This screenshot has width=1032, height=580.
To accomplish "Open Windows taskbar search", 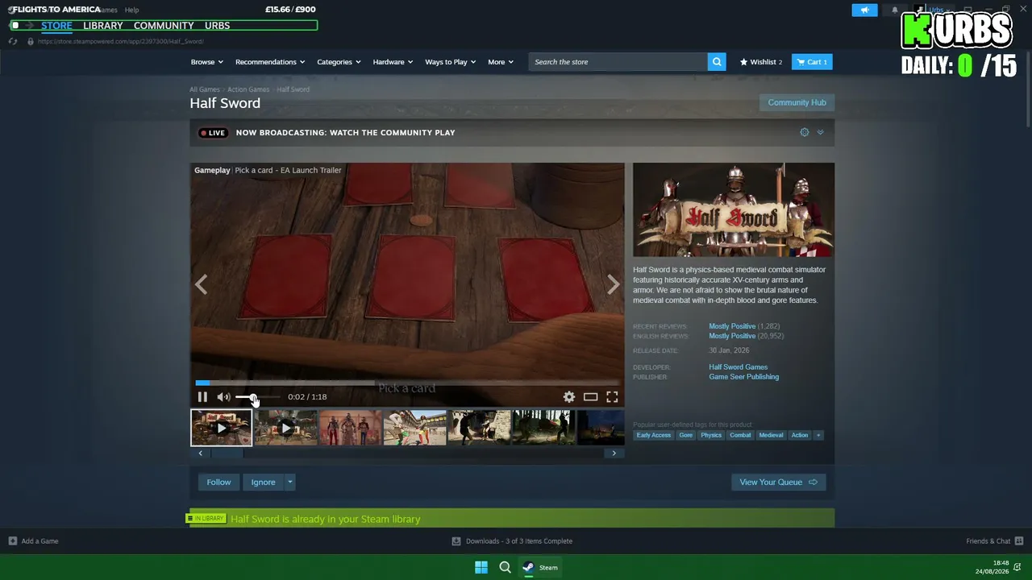I will tap(506, 567).
